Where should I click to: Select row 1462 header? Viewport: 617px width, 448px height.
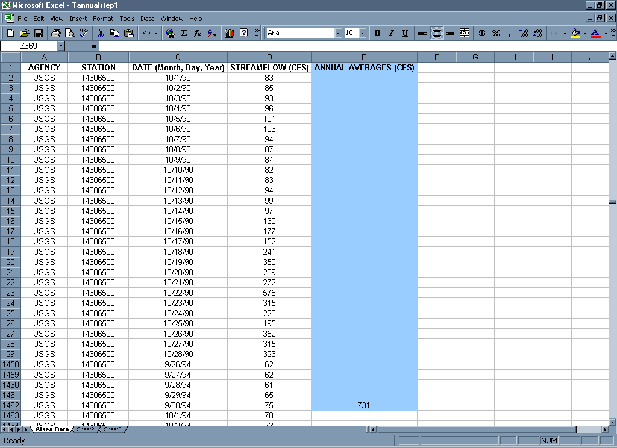[11, 405]
